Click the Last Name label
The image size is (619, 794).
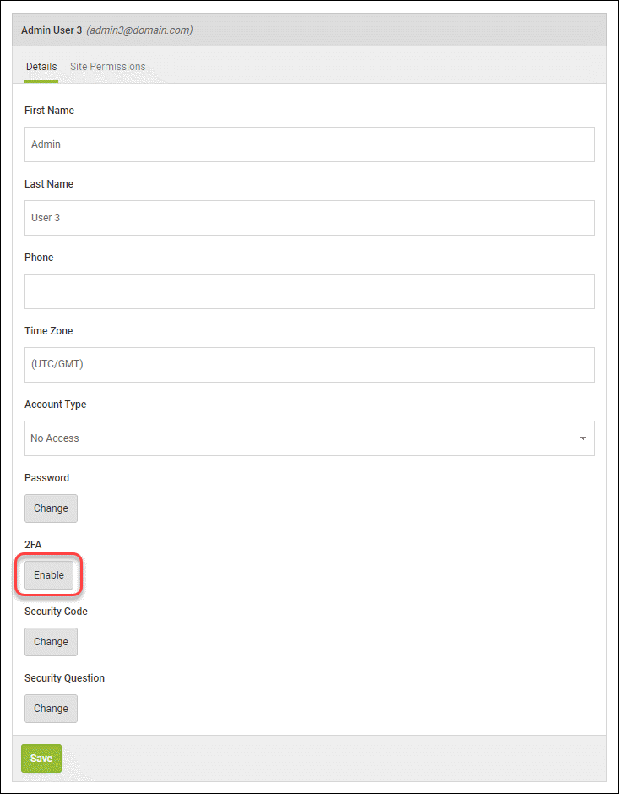[x=49, y=184]
